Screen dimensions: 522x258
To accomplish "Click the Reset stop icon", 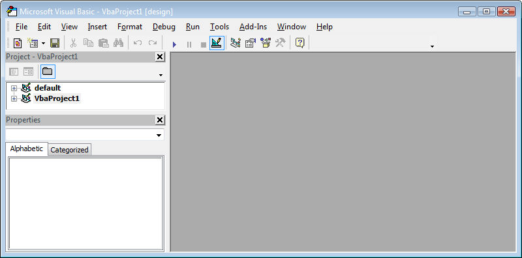I will click(x=204, y=44).
